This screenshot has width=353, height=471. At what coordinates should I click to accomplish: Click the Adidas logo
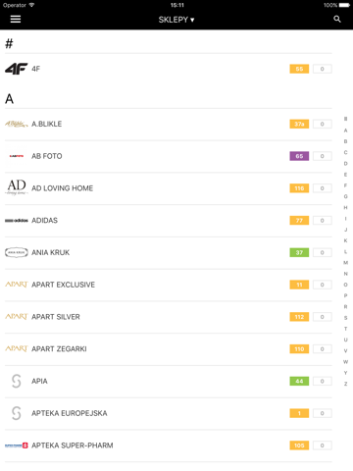click(17, 221)
